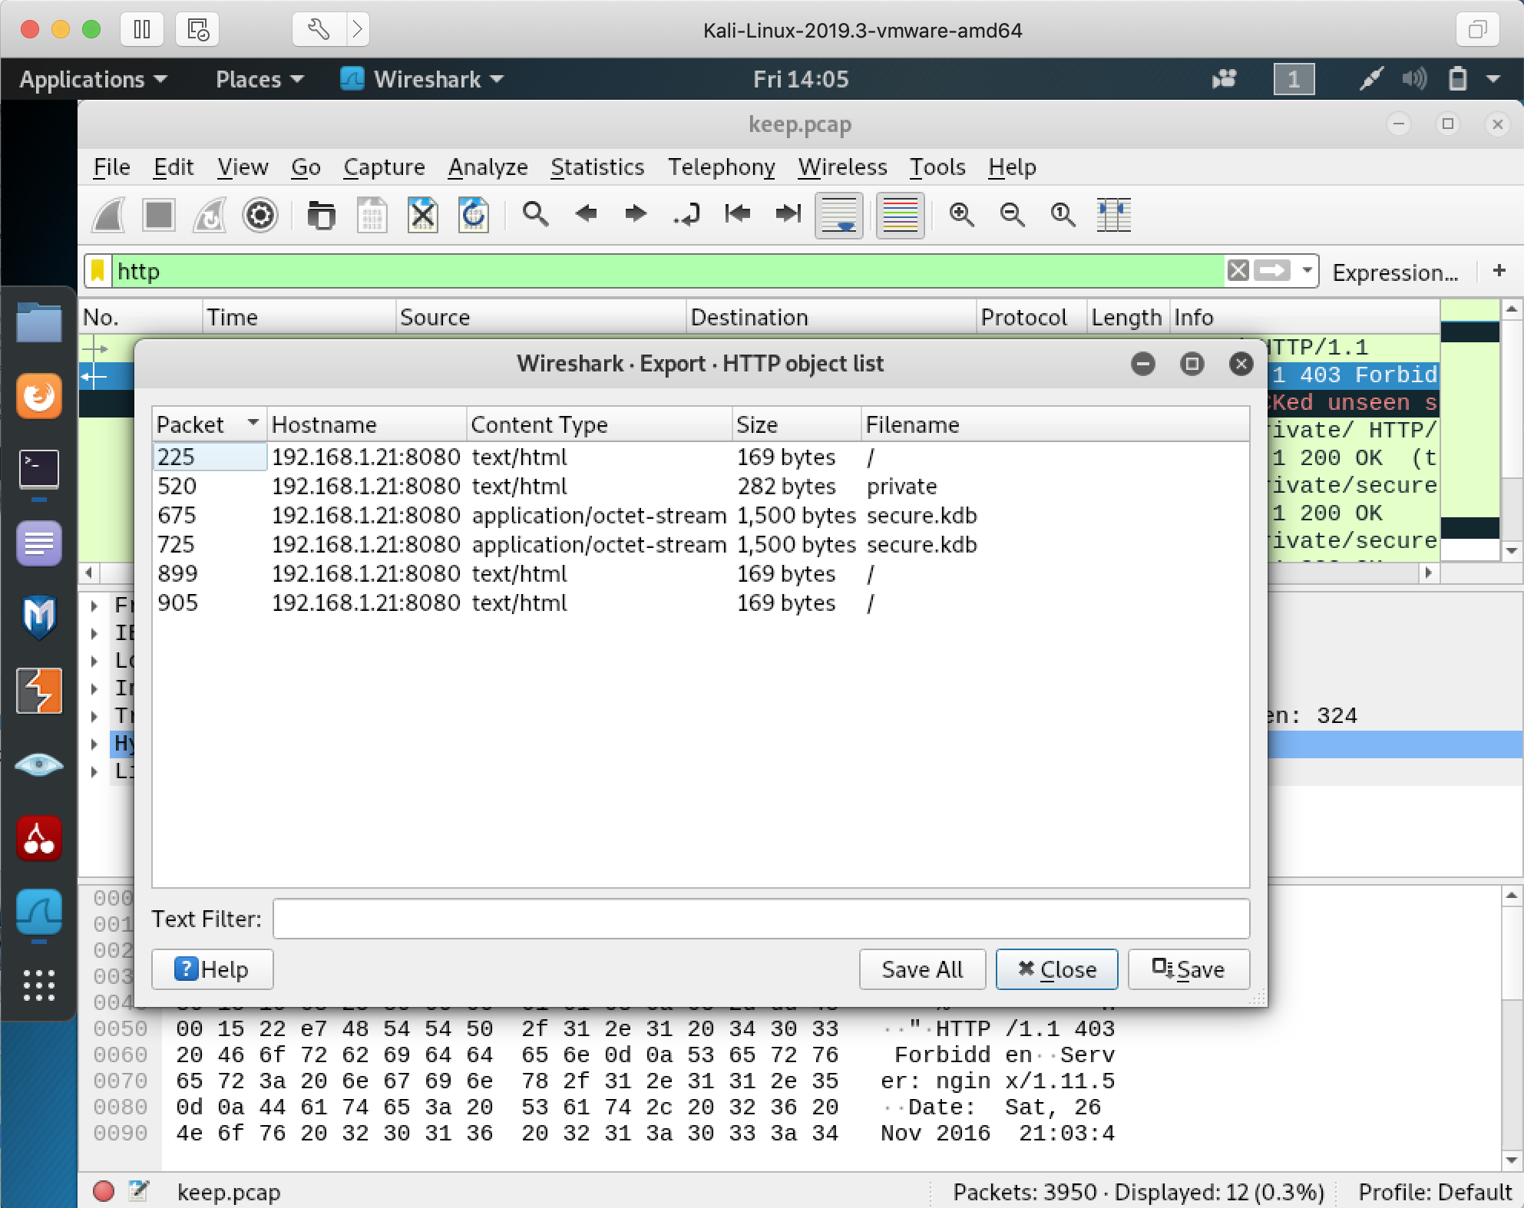
Task: Show all applications grid icon
Action: pos(39,985)
